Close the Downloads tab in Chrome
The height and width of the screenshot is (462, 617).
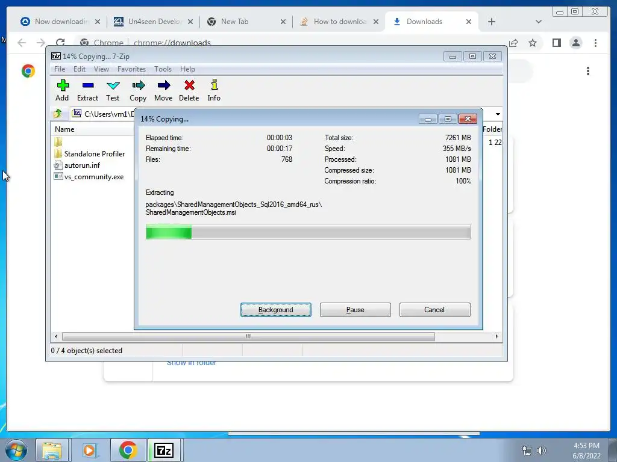[x=469, y=22]
